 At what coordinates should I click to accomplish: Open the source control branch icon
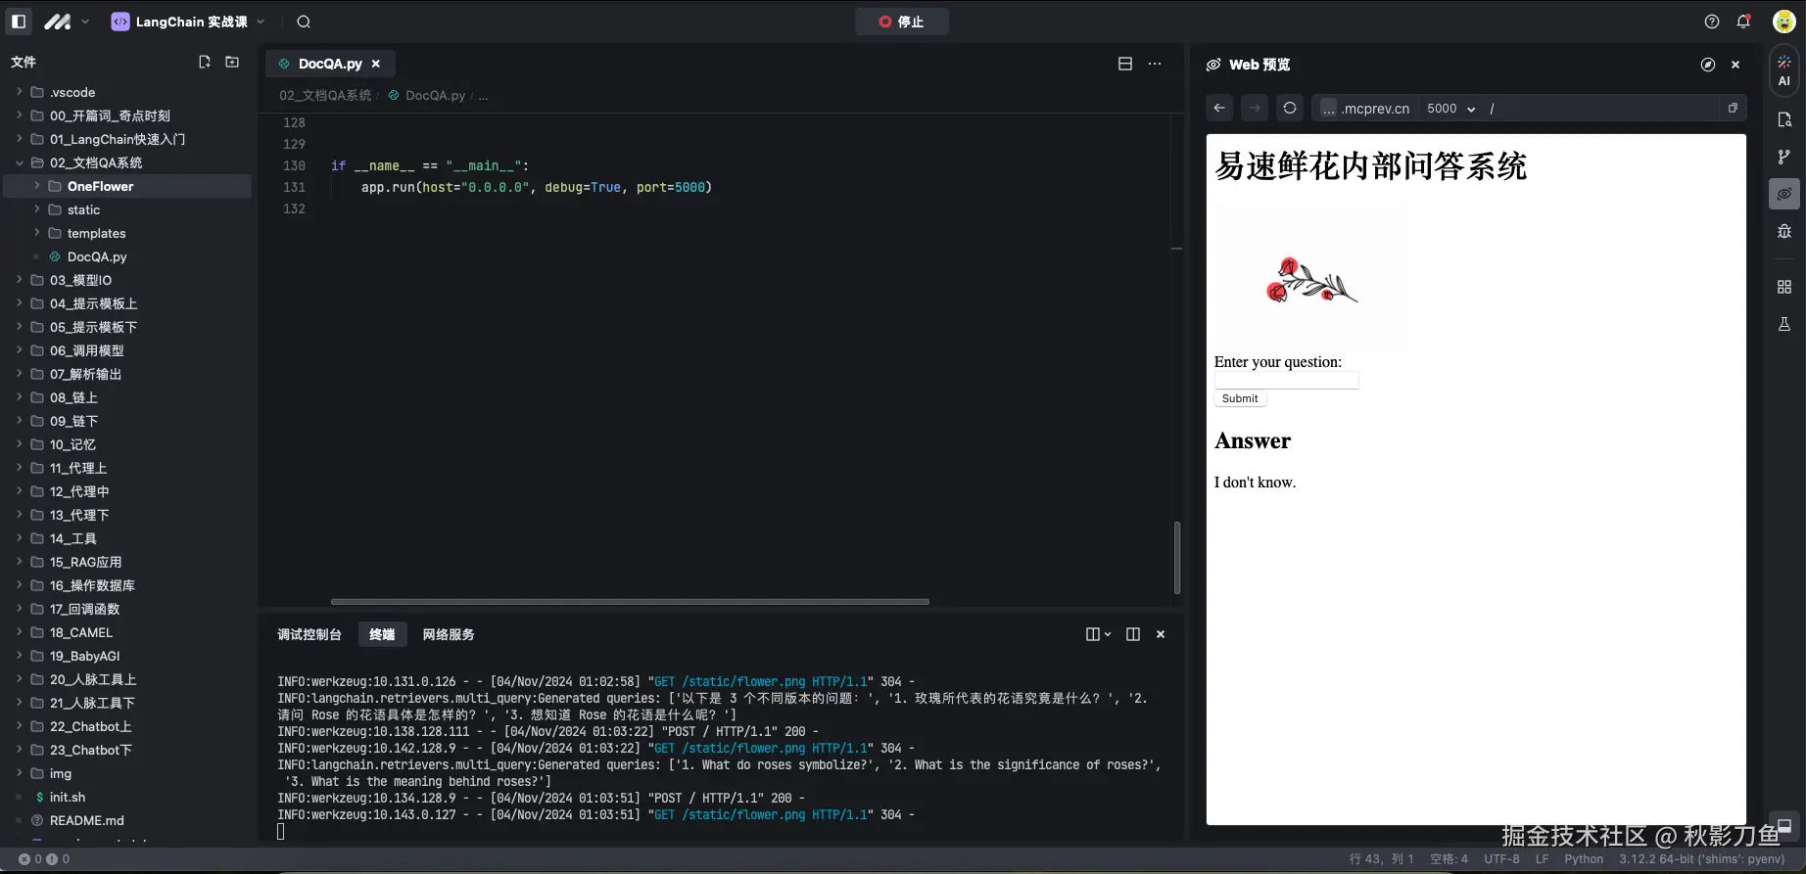point(1784,157)
